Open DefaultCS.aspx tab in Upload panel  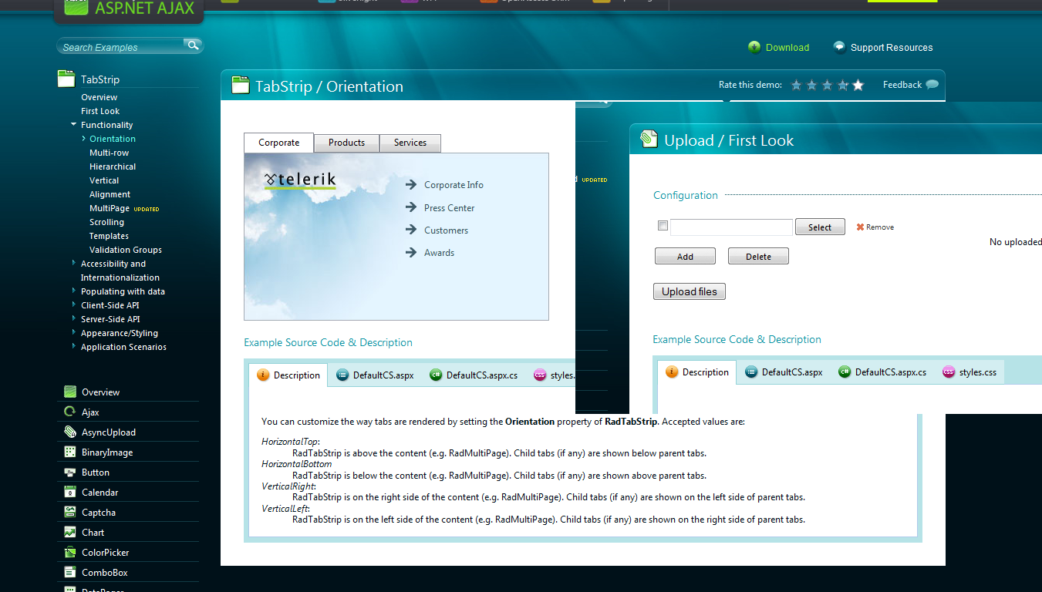pyautogui.click(x=784, y=372)
